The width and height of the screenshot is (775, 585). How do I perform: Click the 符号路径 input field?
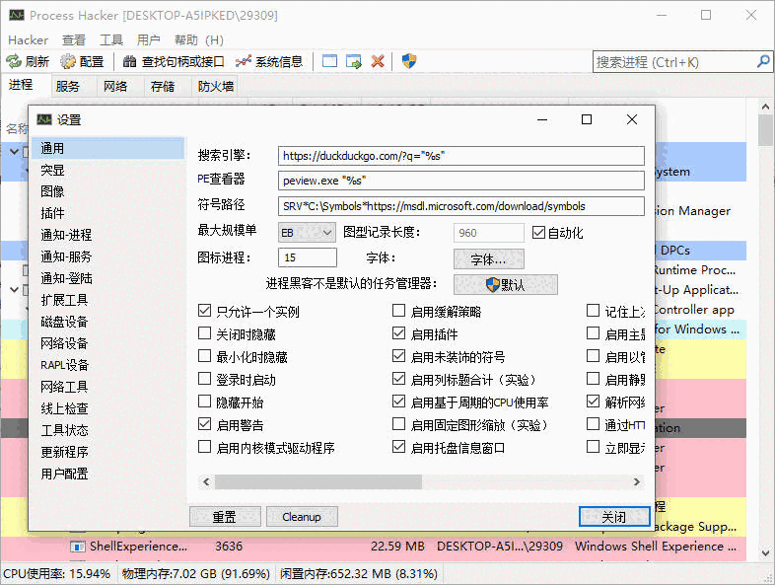(x=461, y=206)
